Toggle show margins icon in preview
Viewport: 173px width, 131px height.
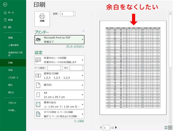(x=166, y=127)
